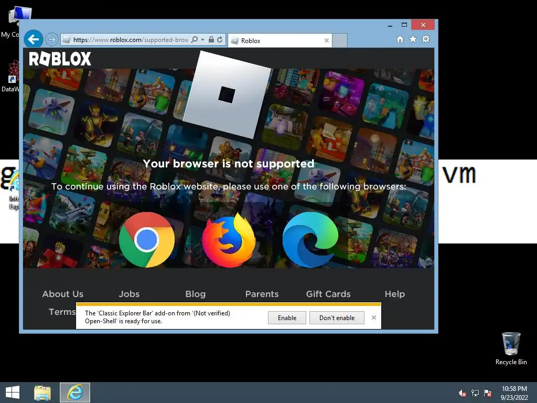This screenshot has width=537, height=403.
Task: Open the Windows Start button
Action: [x=13, y=393]
